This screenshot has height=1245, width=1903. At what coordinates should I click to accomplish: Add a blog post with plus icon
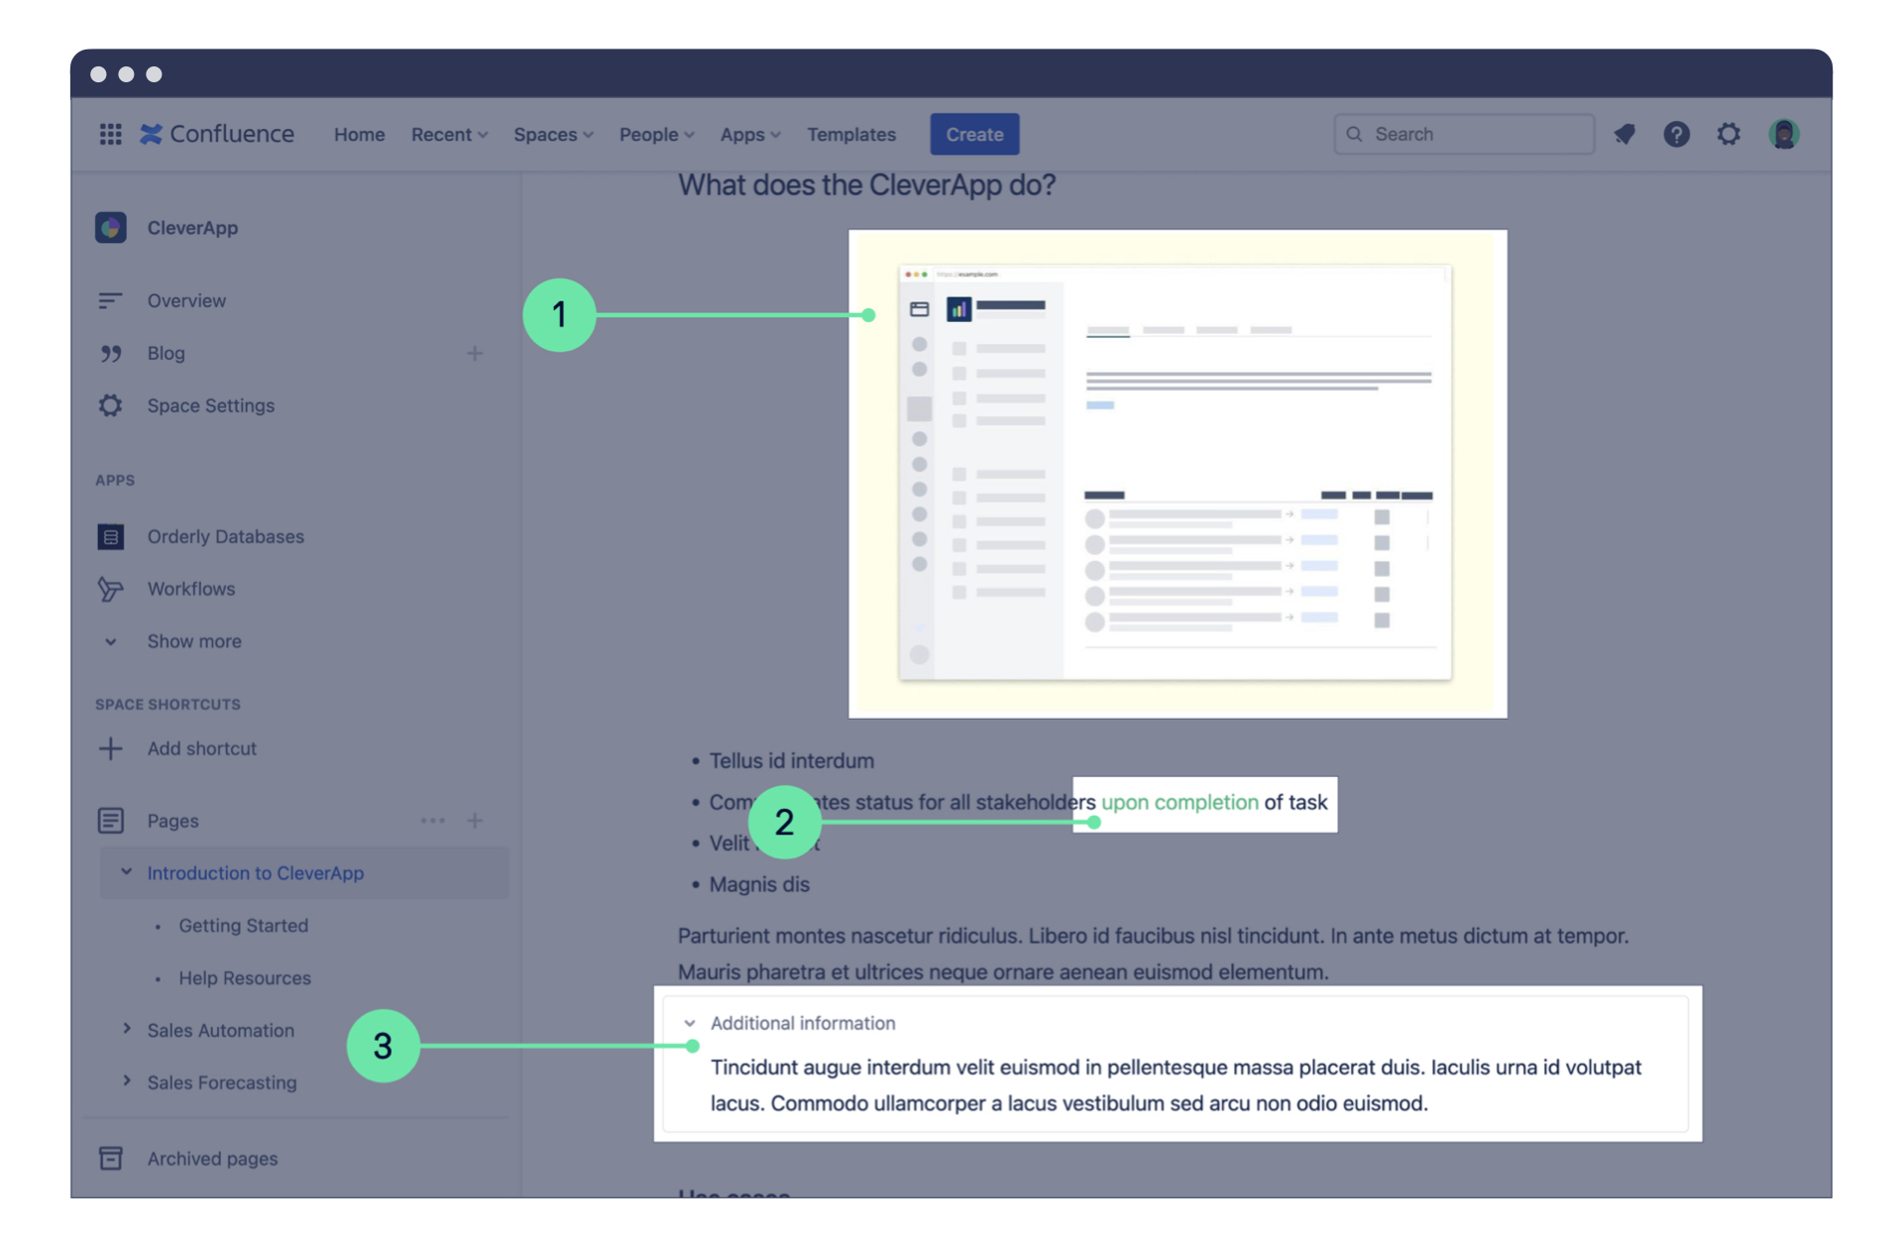point(475,353)
